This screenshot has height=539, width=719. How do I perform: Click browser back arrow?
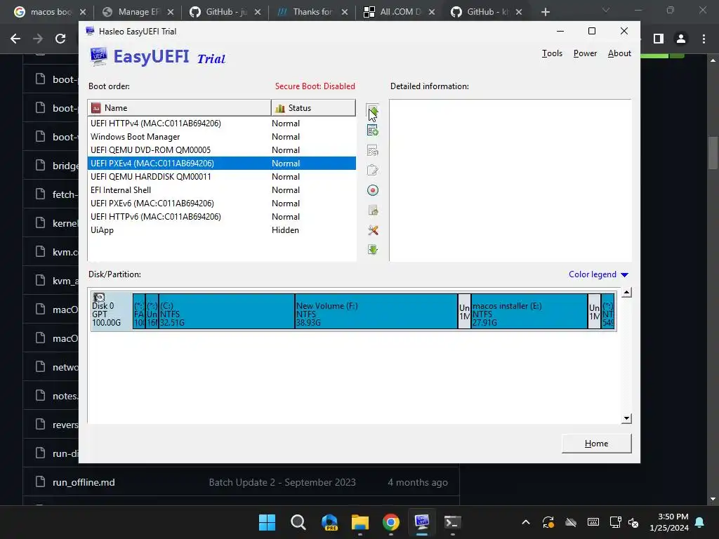pyautogui.click(x=15, y=39)
